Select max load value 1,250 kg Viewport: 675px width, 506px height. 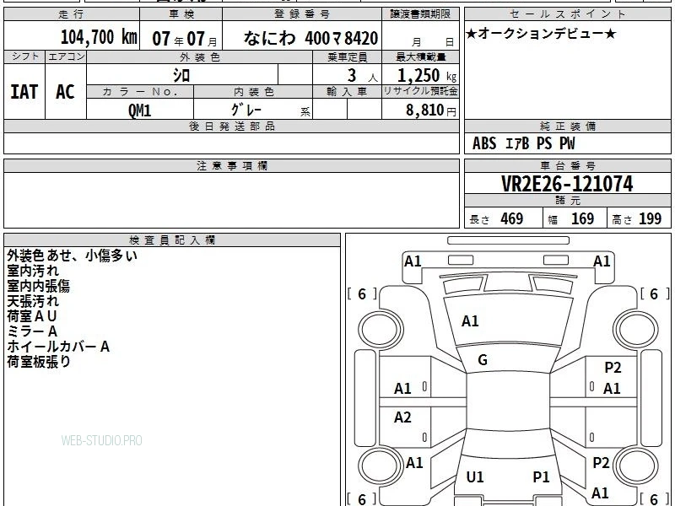[426, 76]
